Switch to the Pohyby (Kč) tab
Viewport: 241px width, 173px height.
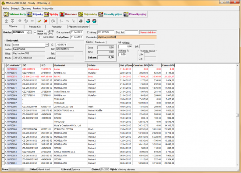point(35,27)
